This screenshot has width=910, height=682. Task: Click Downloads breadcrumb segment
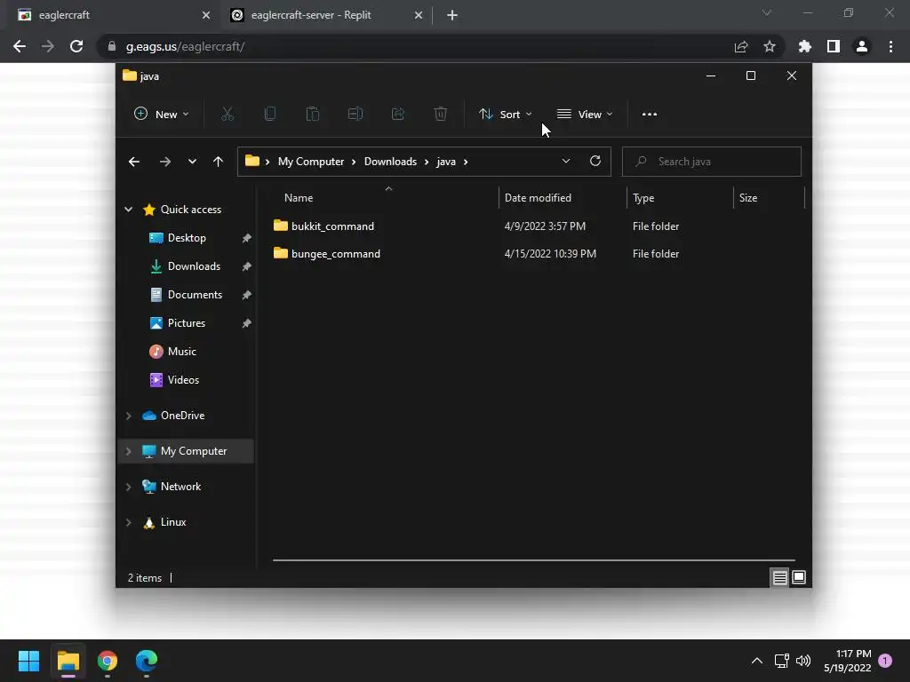pyautogui.click(x=391, y=162)
